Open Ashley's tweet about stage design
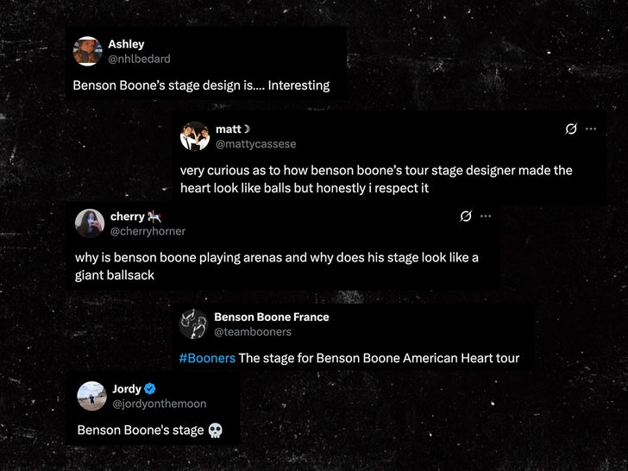Screen dimensions: 628x471 (x=201, y=85)
